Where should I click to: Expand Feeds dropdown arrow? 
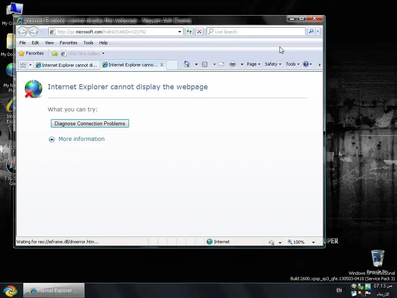214,64
